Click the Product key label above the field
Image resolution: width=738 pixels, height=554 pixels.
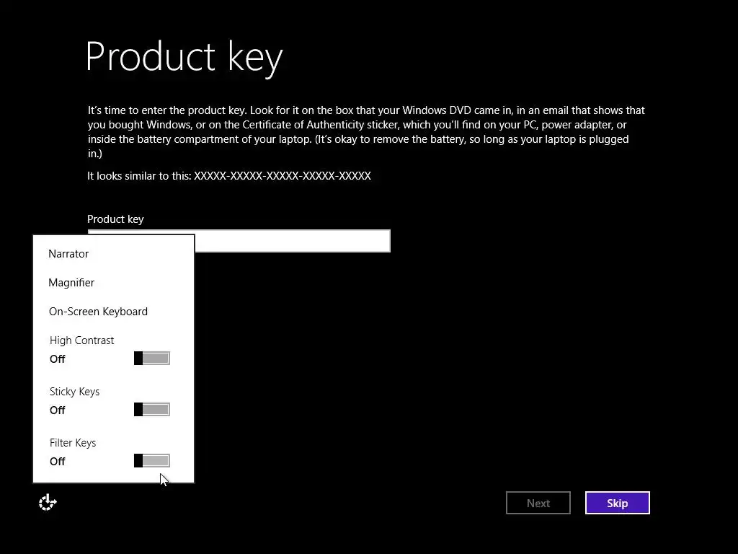tap(115, 219)
